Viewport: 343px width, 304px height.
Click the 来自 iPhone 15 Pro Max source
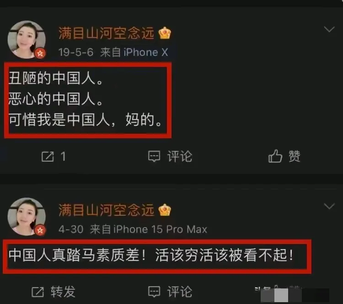[x=149, y=229]
